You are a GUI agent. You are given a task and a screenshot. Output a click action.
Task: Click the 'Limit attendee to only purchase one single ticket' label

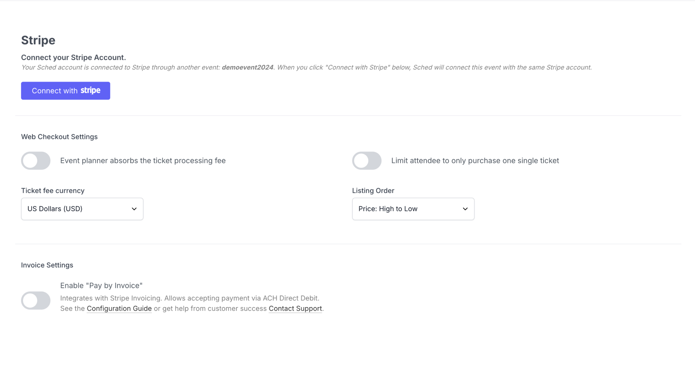click(475, 161)
